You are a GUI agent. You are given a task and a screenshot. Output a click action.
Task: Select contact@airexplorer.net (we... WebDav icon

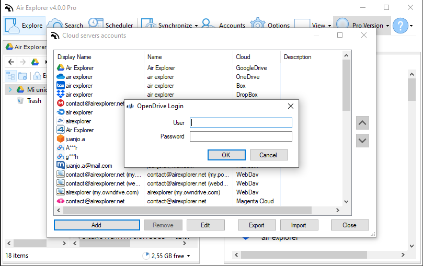(x=61, y=183)
